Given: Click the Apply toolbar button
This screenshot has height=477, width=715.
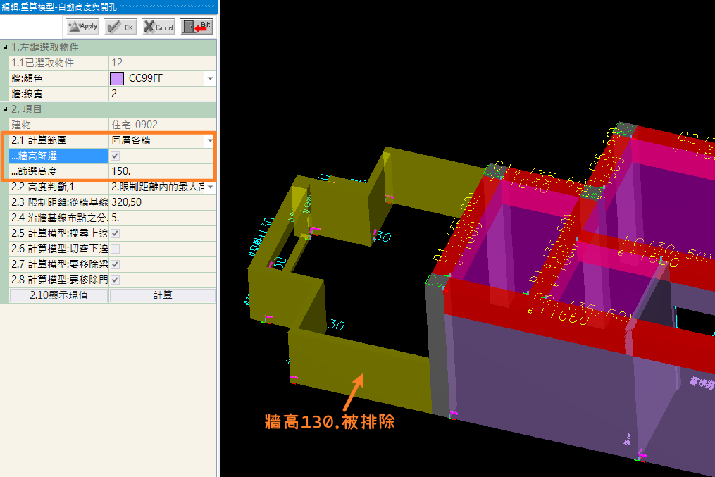Looking at the screenshot, I should pos(82,27).
